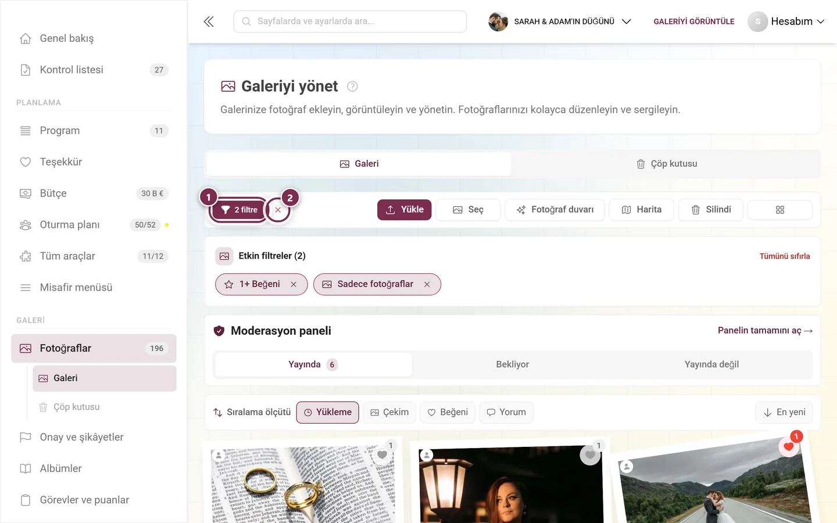This screenshot has width=837, height=523.
Task: Sort photos by Beğeni
Action: point(448,413)
